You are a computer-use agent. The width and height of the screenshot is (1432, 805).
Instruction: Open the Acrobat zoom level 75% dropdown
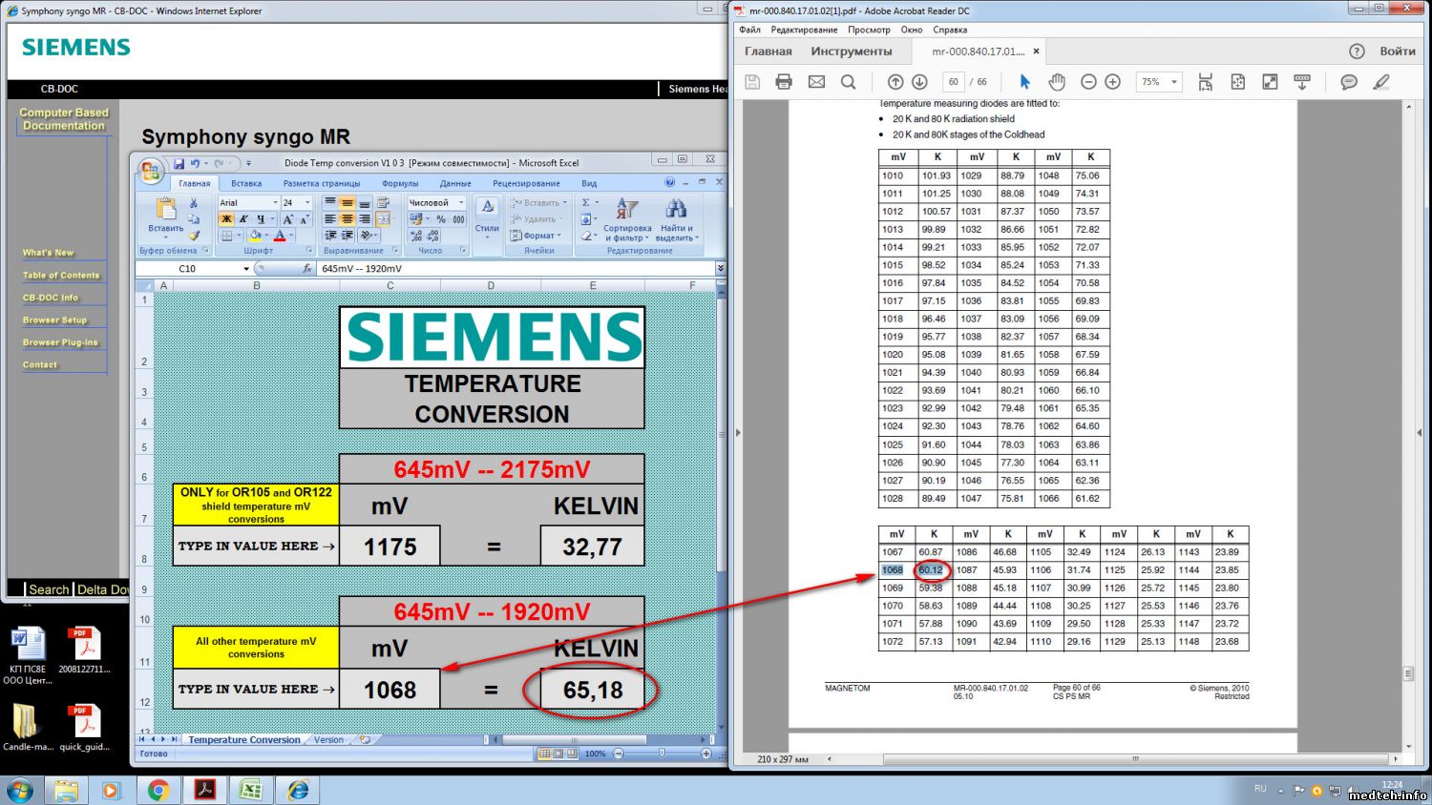click(x=1159, y=82)
